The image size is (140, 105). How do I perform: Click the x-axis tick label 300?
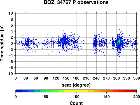(x=116, y=78)
